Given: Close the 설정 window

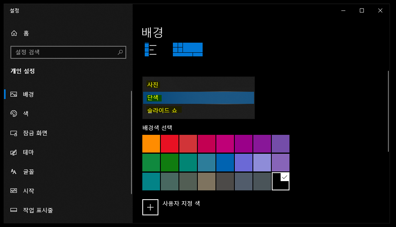Looking at the screenshot, I should tap(380, 10).
